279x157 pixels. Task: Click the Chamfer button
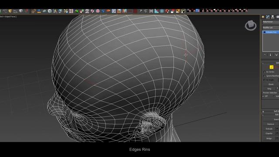269,133
